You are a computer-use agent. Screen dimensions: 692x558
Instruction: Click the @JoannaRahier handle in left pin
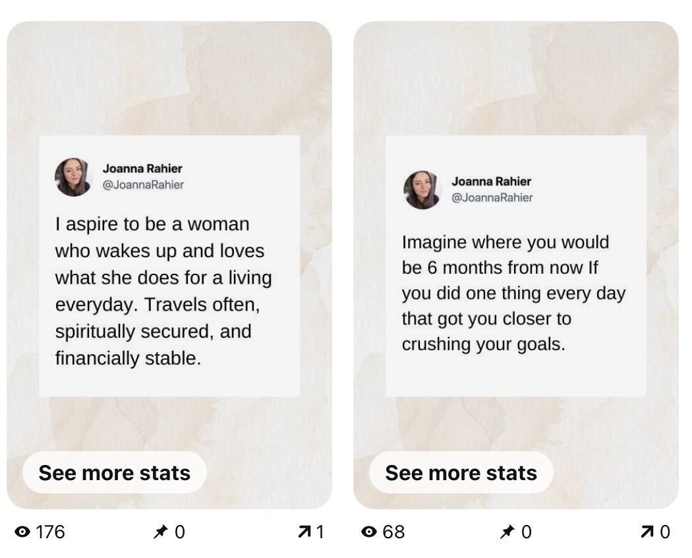tap(143, 185)
